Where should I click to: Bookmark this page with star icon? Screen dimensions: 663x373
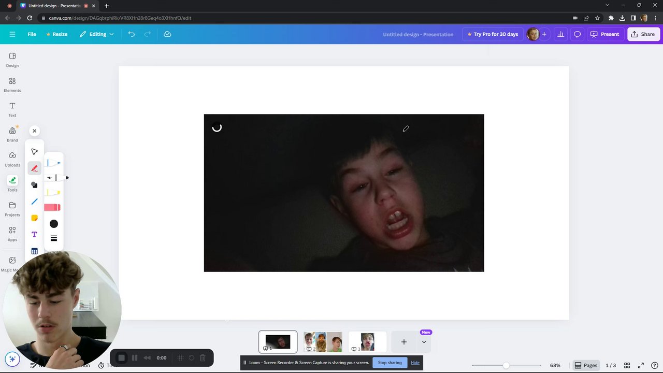(597, 18)
